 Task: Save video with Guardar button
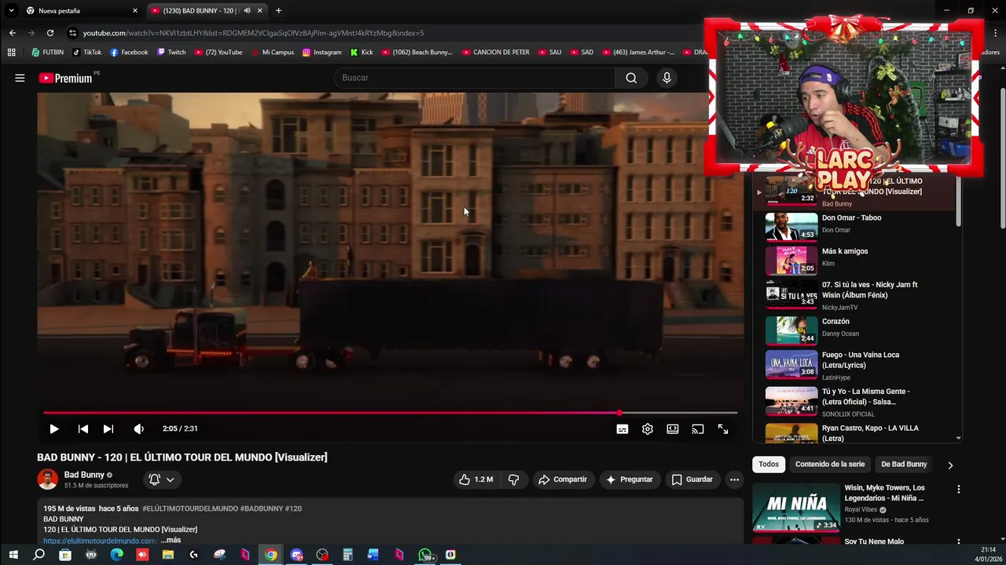[x=692, y=479]
